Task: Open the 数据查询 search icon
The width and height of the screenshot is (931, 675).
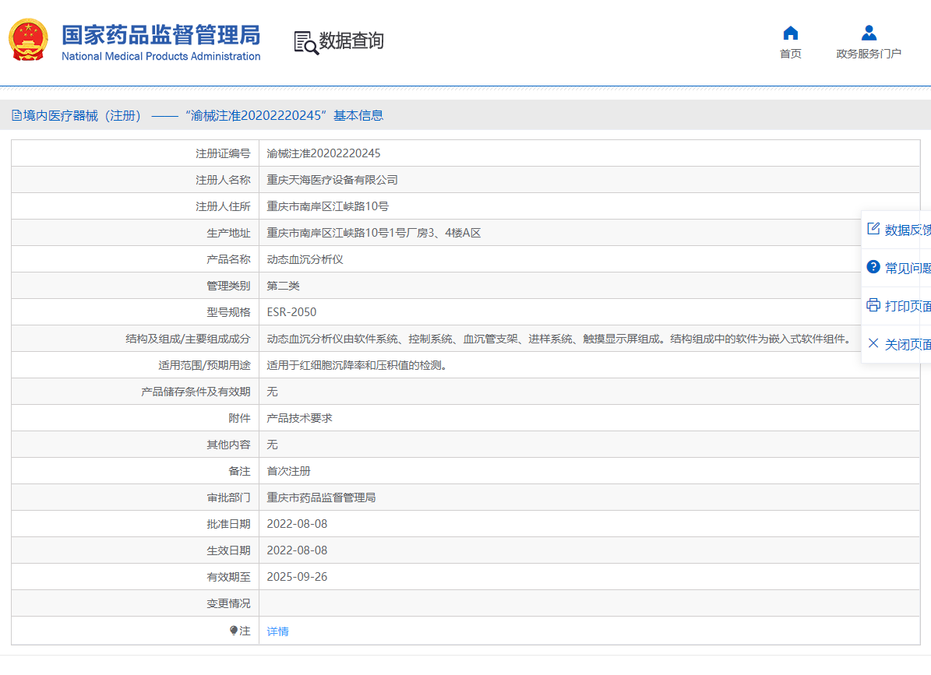Action: pos(305,43)
